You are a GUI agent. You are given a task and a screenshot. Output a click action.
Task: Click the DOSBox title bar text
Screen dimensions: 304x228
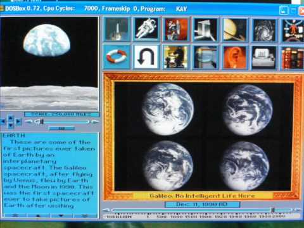coord(96,9)
